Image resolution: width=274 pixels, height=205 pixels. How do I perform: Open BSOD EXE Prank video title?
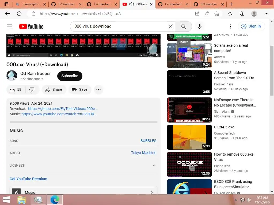point(233,184)
